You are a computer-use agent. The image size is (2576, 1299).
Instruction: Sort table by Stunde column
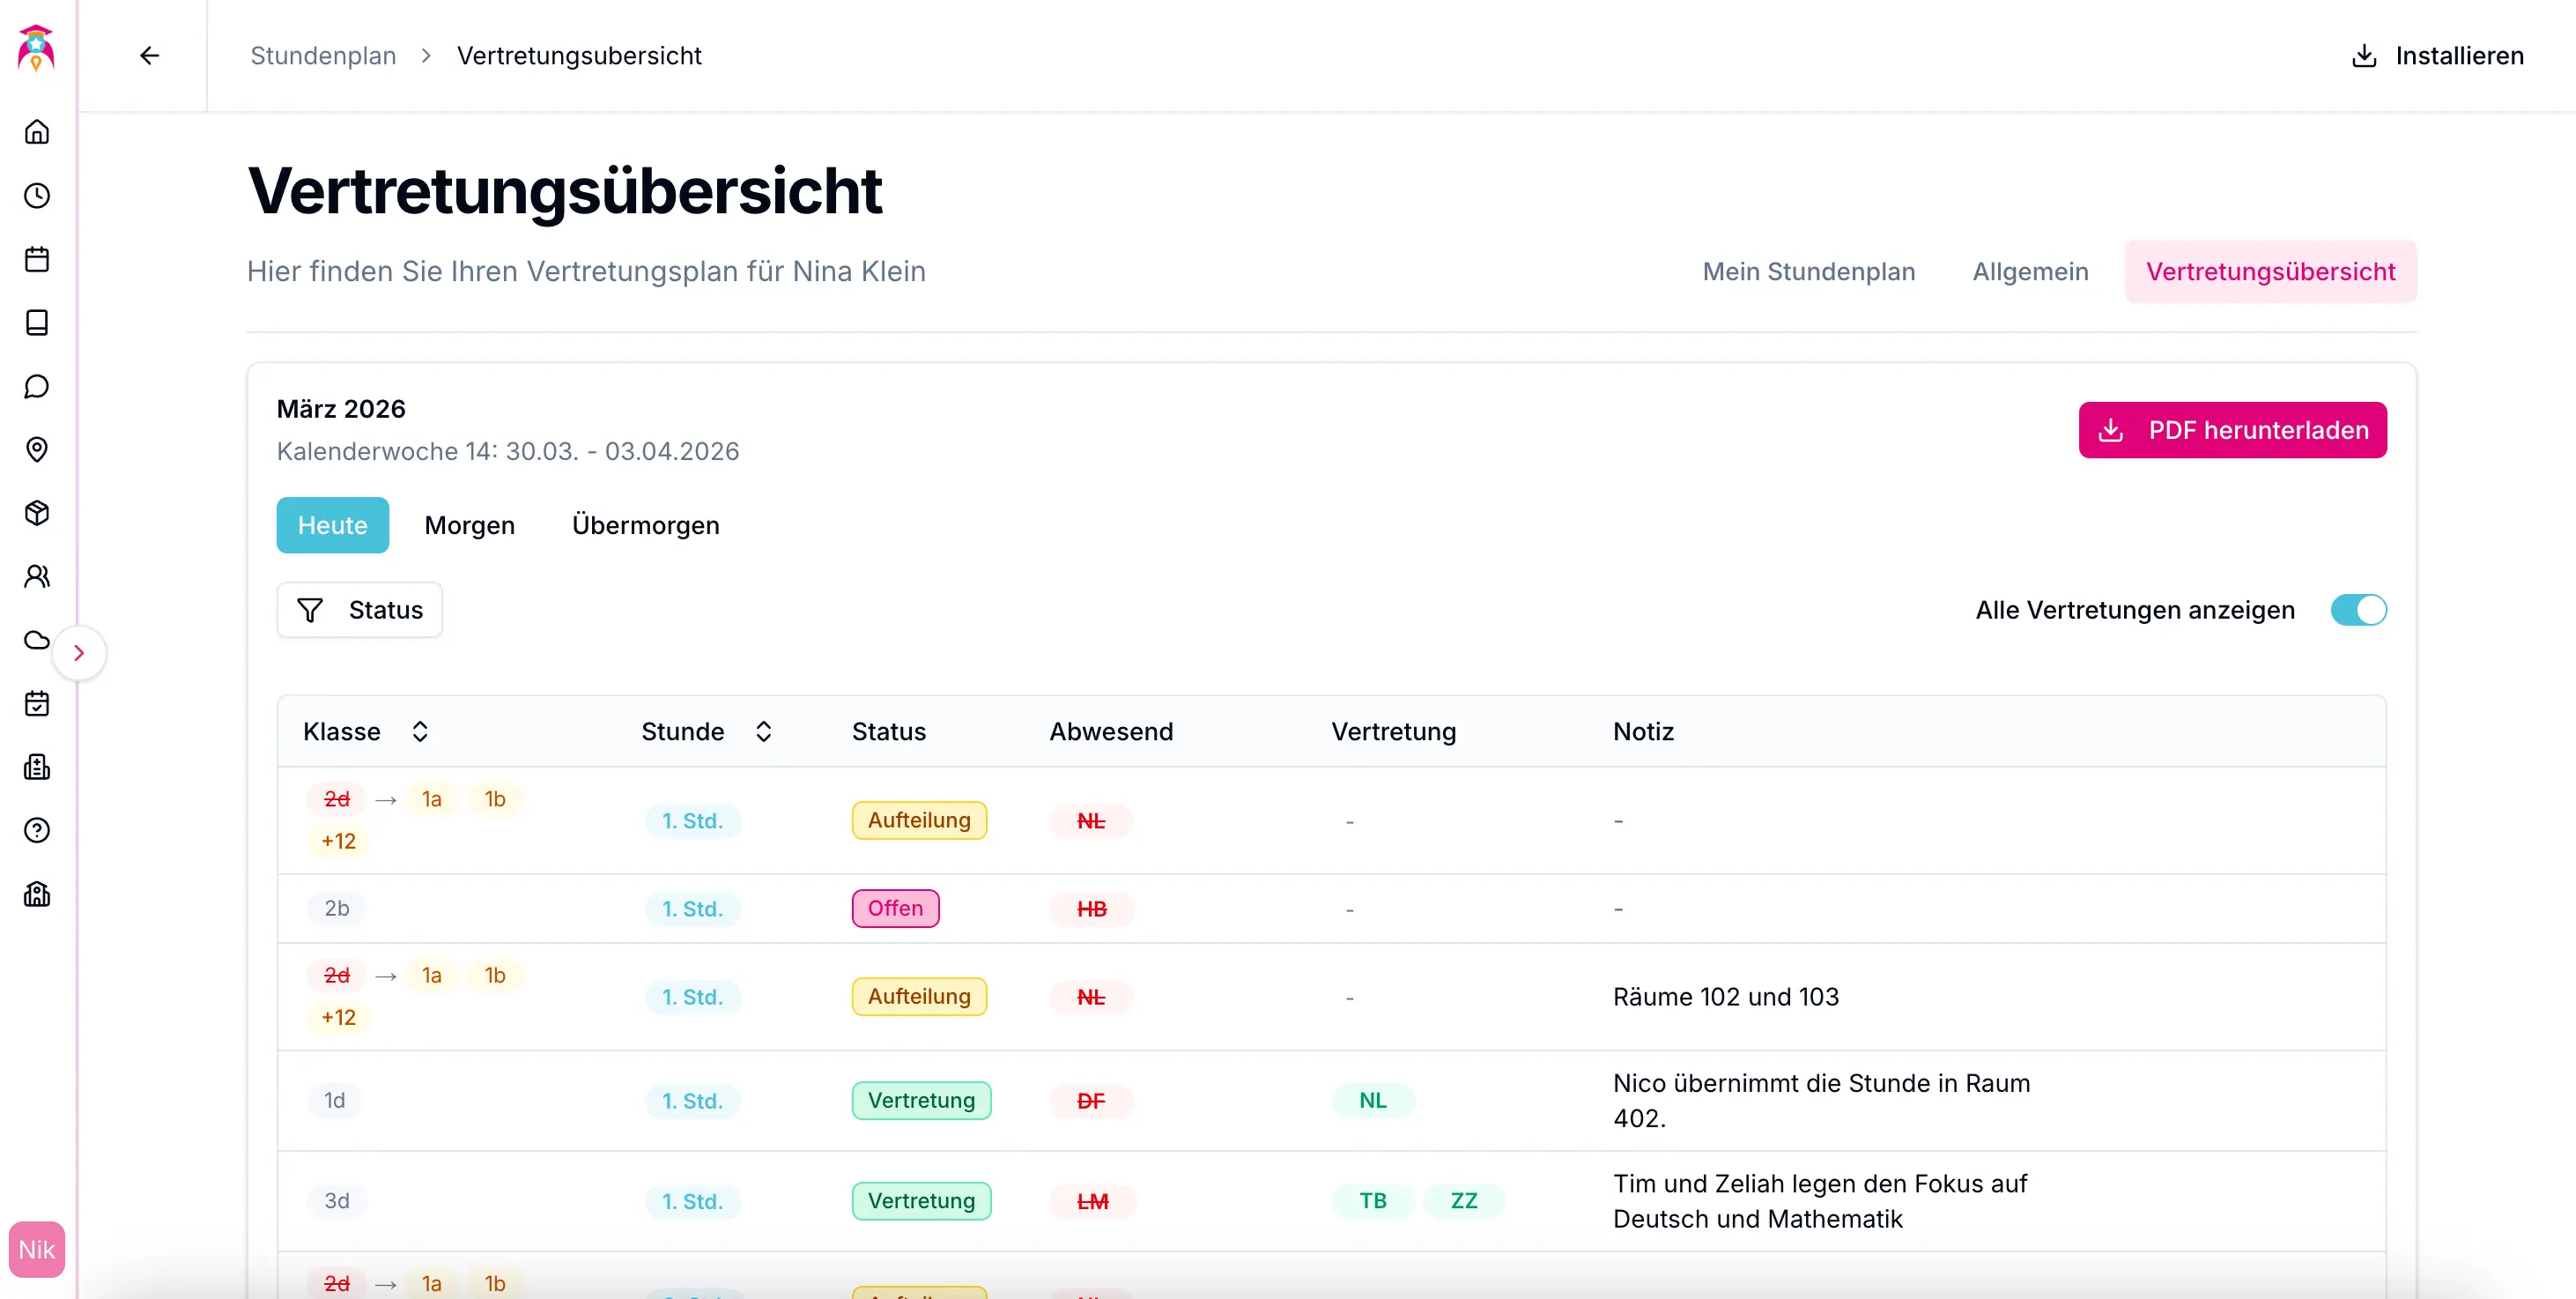coord(763,732)
